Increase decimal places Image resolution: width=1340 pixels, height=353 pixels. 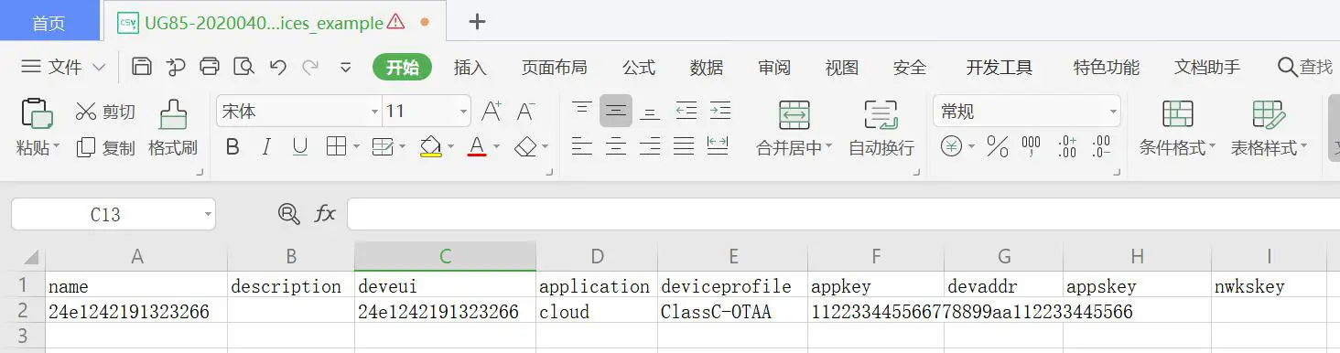pos(1067,146)
